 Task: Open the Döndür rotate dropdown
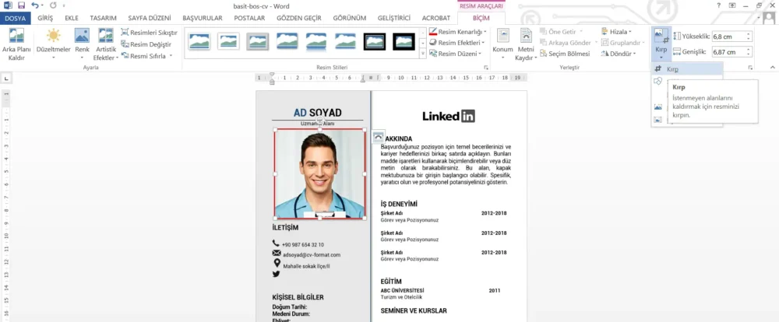pyautogui.click(x=619, y=54)
